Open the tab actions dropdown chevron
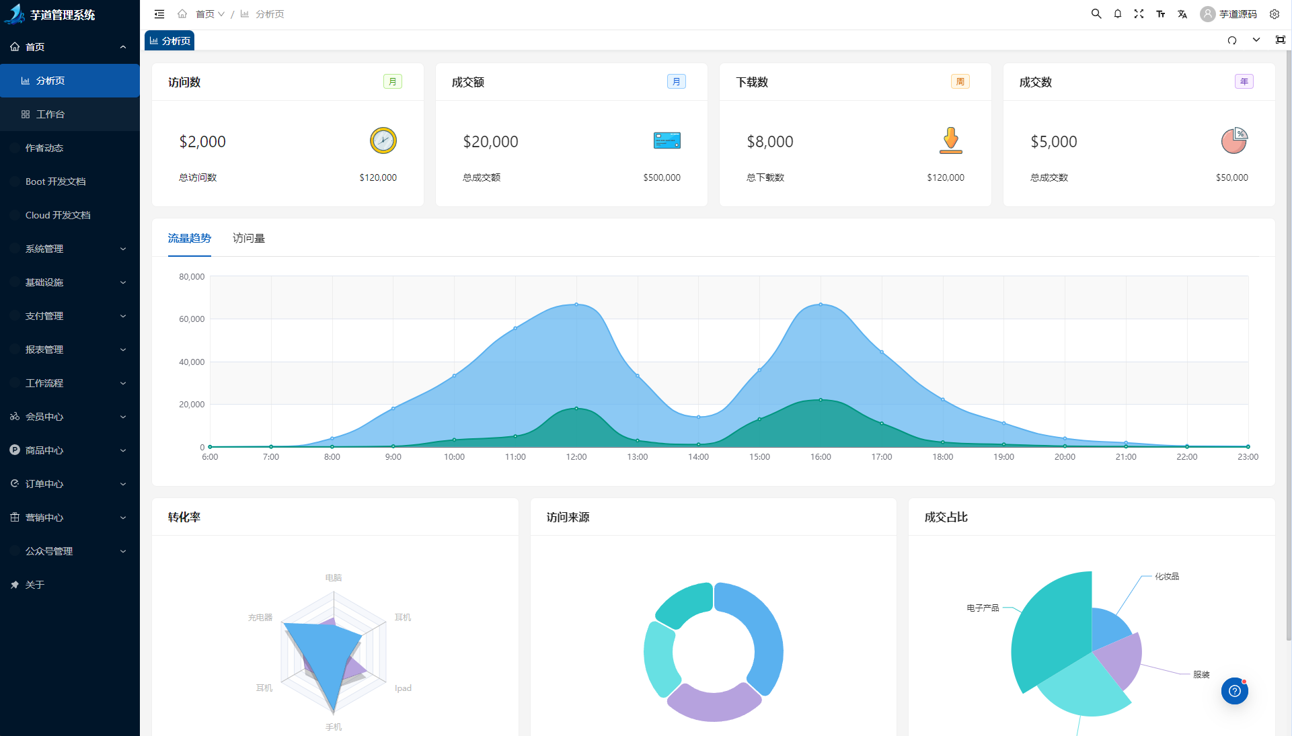This screenshot has width=1292, height=736. point(1256,40)
